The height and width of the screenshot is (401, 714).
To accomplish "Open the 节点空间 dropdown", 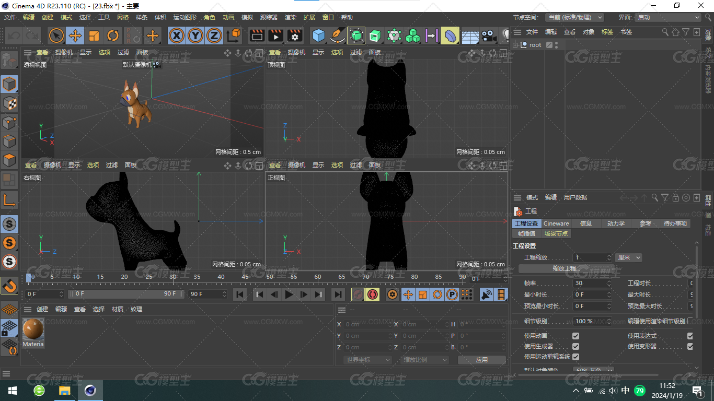I will pos(574,17).
